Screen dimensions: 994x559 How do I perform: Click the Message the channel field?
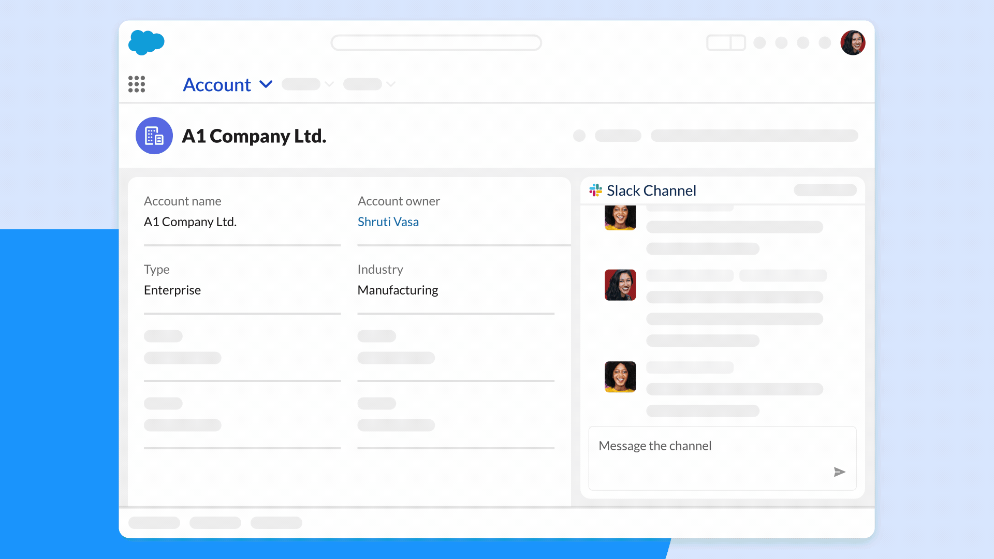tap(722, 458)
